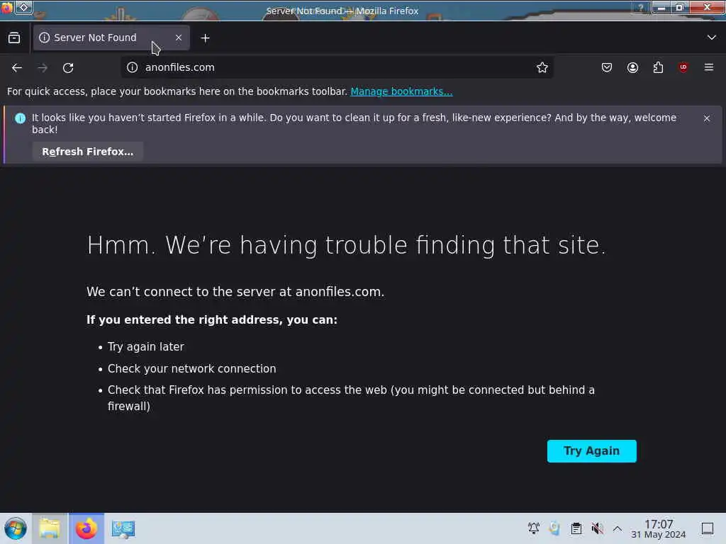The height and width of the screenshot is (544, 726).
Task: Open the Extensions panel
Action: [x=658, y=67]
